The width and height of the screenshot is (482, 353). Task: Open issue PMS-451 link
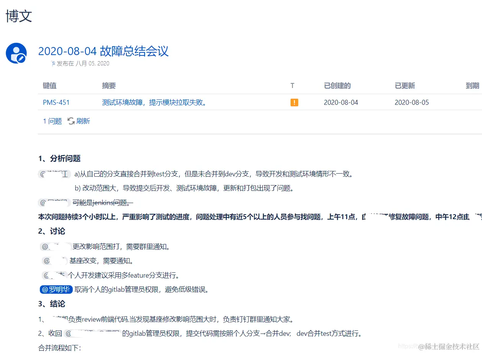(x=56, y=102)
